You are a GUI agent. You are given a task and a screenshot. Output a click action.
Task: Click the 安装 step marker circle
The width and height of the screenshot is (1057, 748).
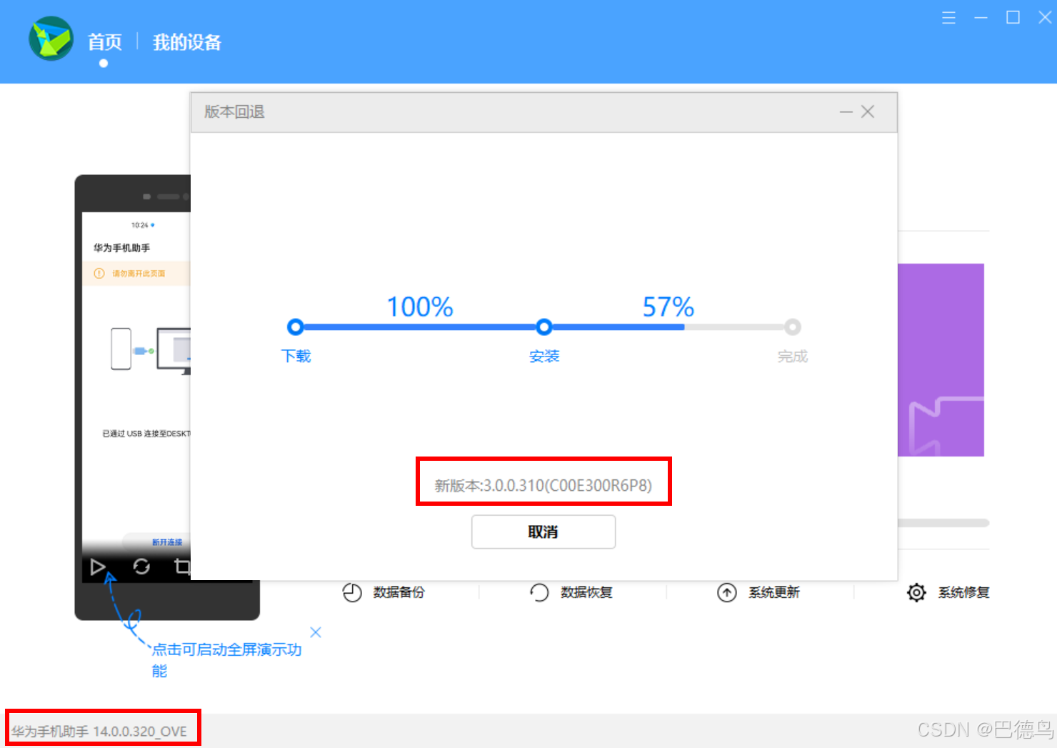coord(544,327)
